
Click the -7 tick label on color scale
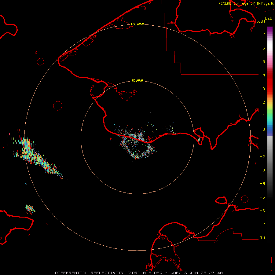[262, 224]
